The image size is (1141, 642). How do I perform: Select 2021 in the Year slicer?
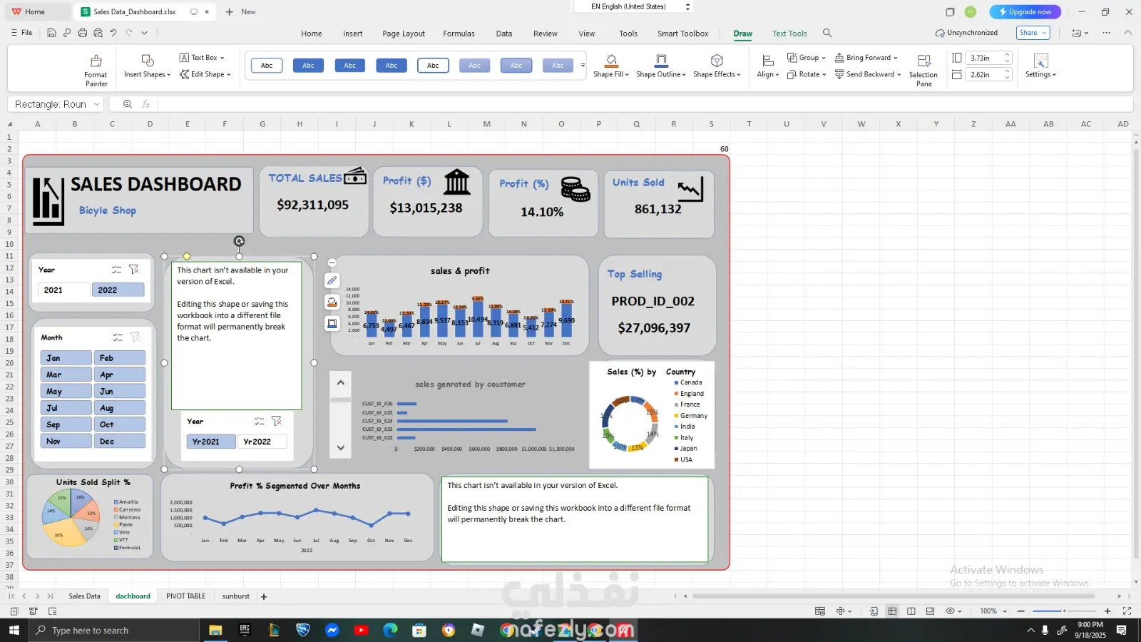64,290
